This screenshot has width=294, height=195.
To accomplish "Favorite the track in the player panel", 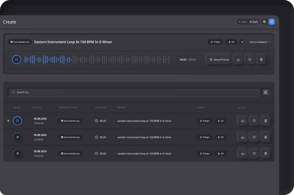I will point(250,60).
